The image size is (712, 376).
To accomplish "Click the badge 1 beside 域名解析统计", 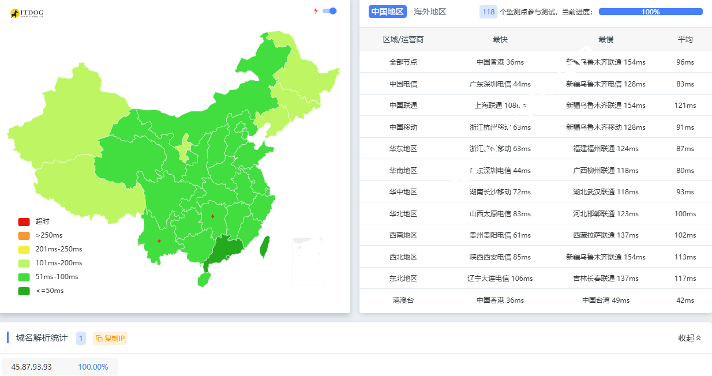I will click(81, 338).
